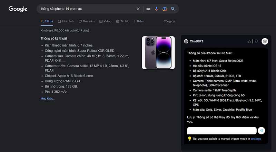Image resolution: width=276 pixels, height=152 pixels.
Task: Open ChatGPT extension settings gear
Action: 265,41
